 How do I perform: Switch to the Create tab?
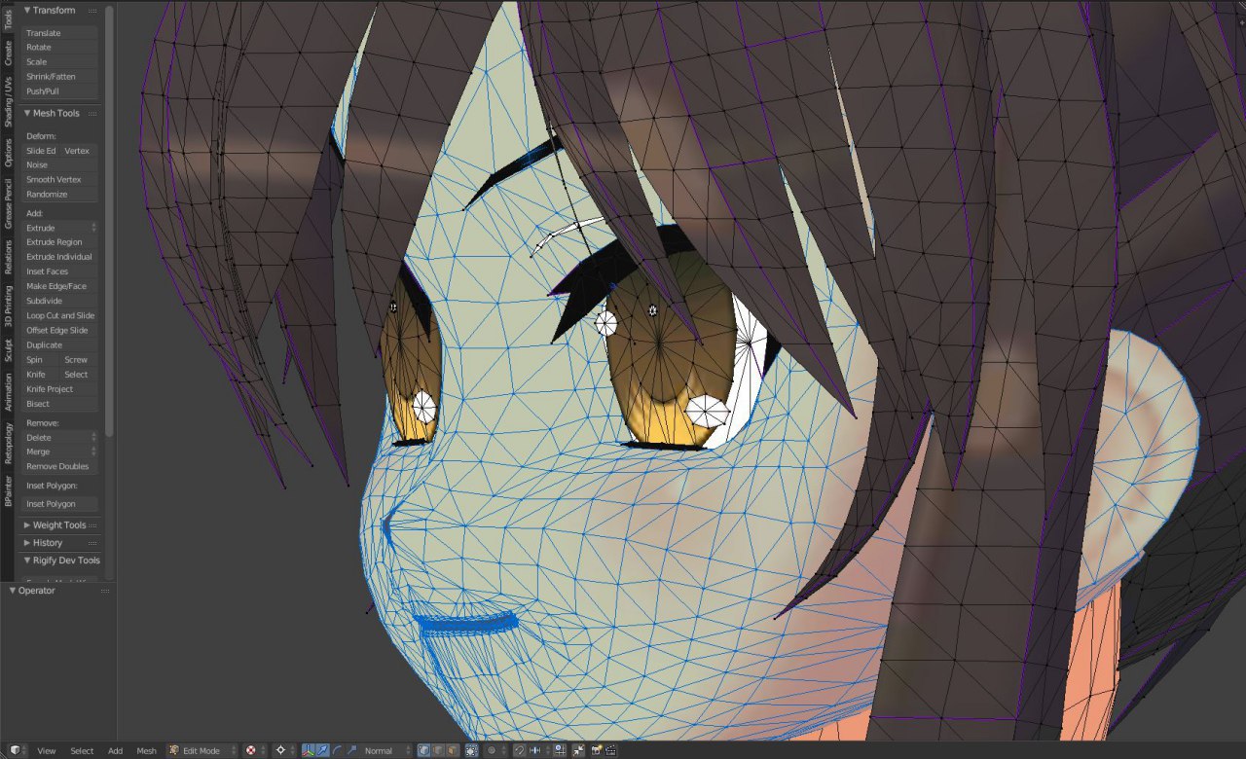coord(8,53)
